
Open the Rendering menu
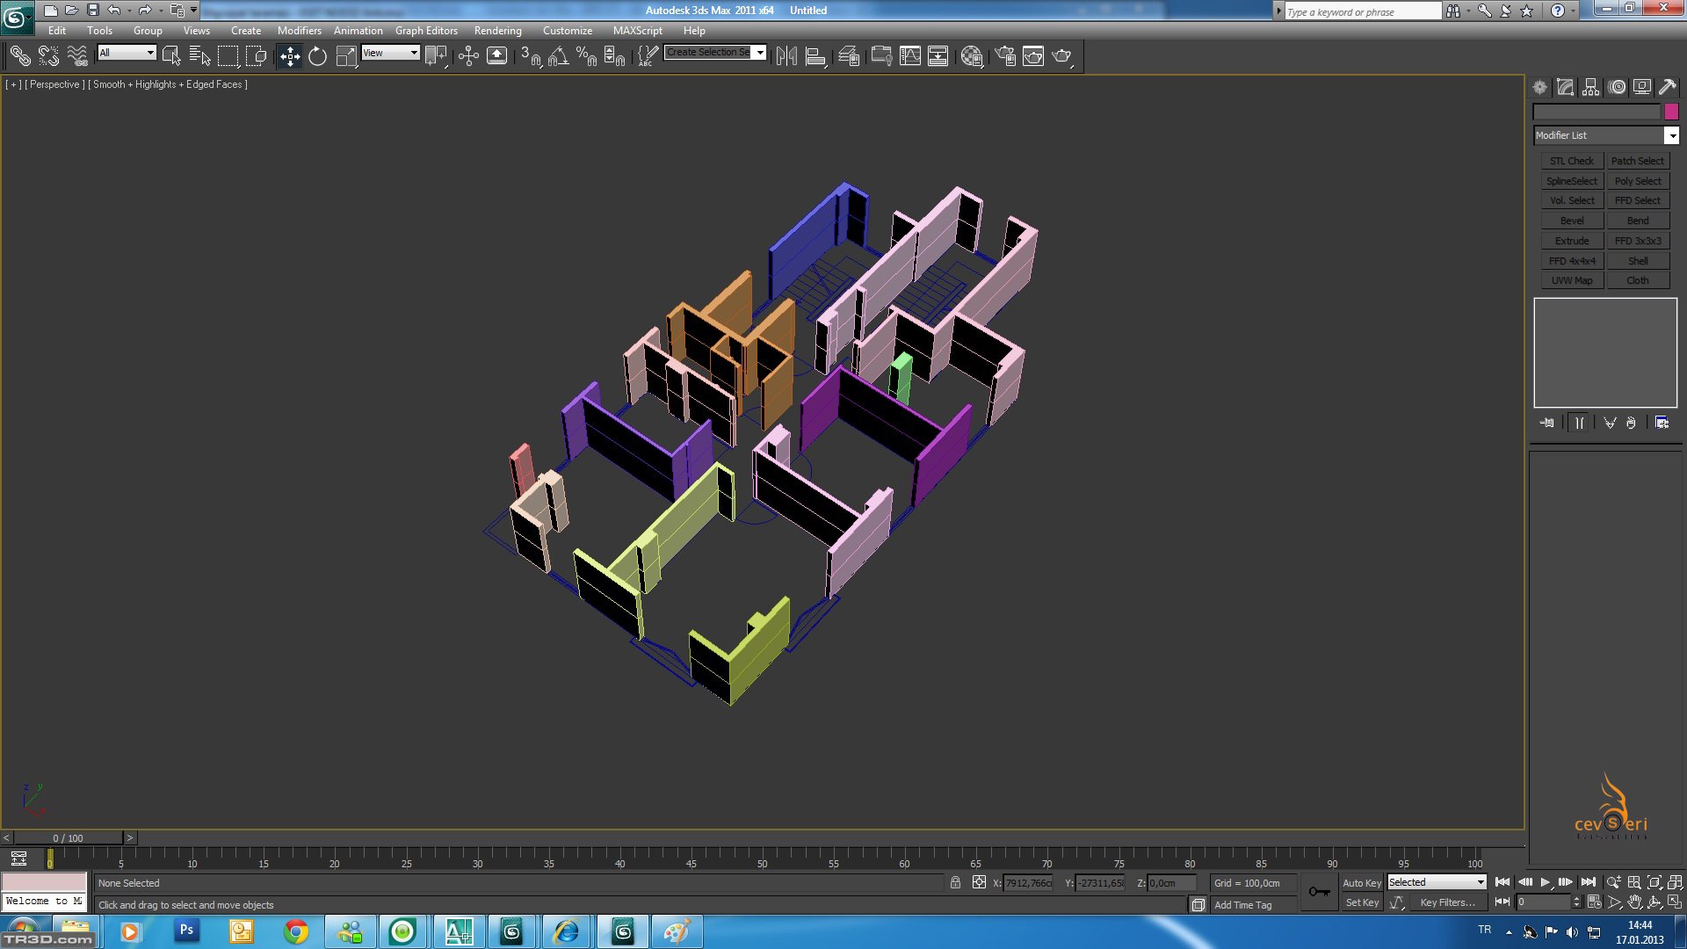(497, 30)
